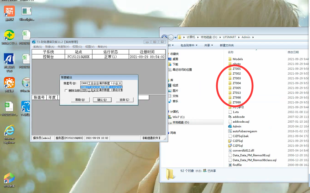Image resolution: width=310 pixels, height=193 pixels.
Task: Open the 开票软件 V3.0 desktop shortcut
Action: (9, 62)
